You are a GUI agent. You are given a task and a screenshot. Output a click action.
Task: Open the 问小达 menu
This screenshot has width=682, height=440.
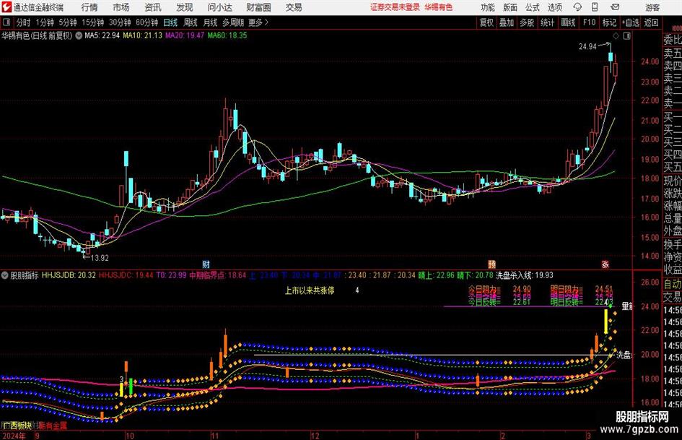pos(219,7)
